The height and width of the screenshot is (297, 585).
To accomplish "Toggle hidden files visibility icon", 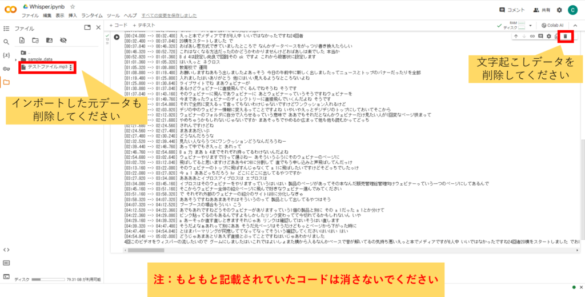I will [63, 41].
